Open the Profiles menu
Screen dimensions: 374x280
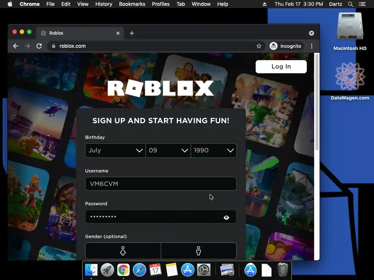point(161,4)
